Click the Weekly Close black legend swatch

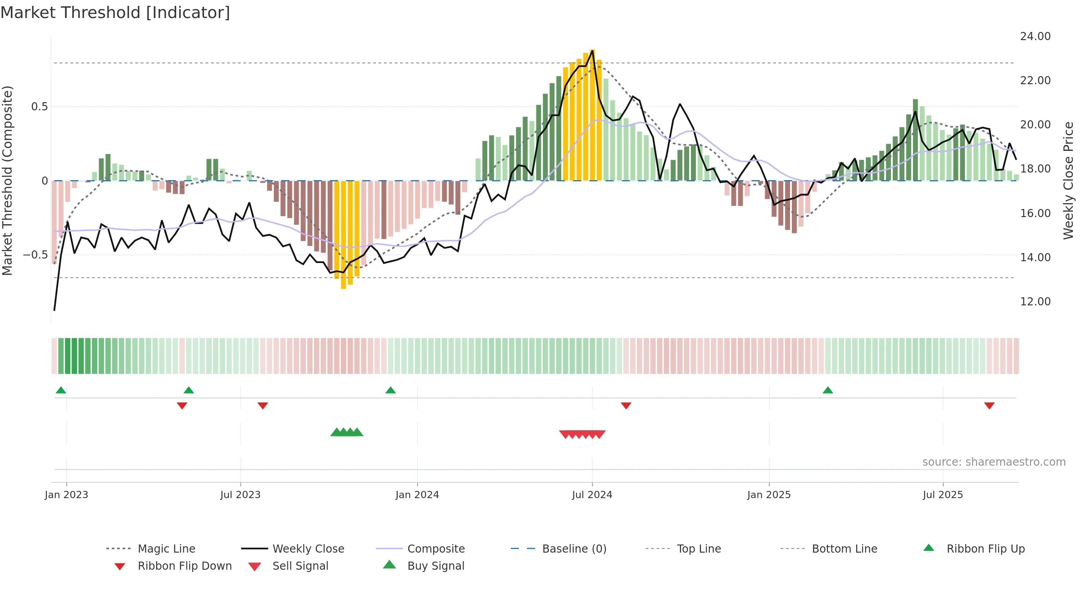click(254, 549)
